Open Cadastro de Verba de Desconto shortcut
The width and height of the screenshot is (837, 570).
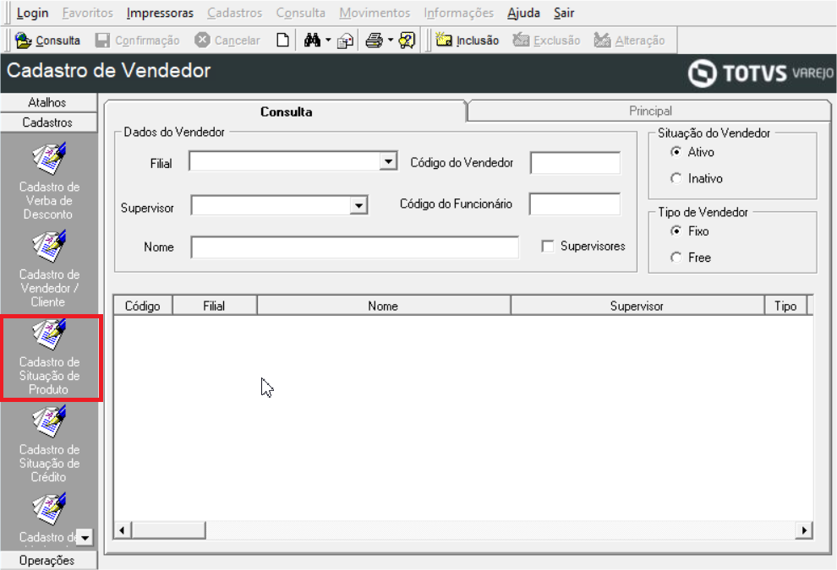tap(48, 181)
